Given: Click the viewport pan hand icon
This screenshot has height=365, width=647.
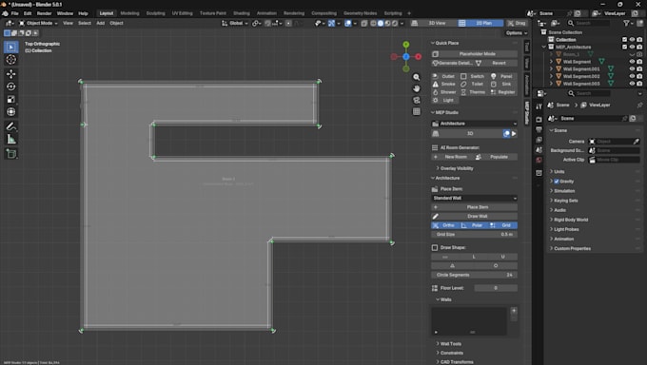Looking at the screenshot, I should click(x=417, y=88).
